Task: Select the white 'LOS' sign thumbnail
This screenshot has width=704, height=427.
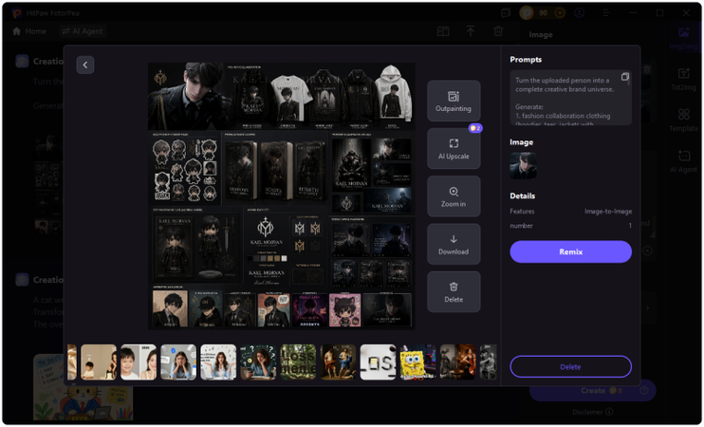Action: [x=378, y=362]
